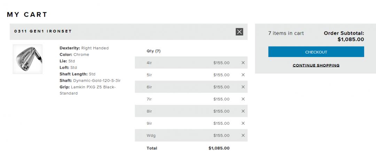Remove the Wdg wedge from cart
Screen dimensions: 376x156
click(x=243, y=136)
